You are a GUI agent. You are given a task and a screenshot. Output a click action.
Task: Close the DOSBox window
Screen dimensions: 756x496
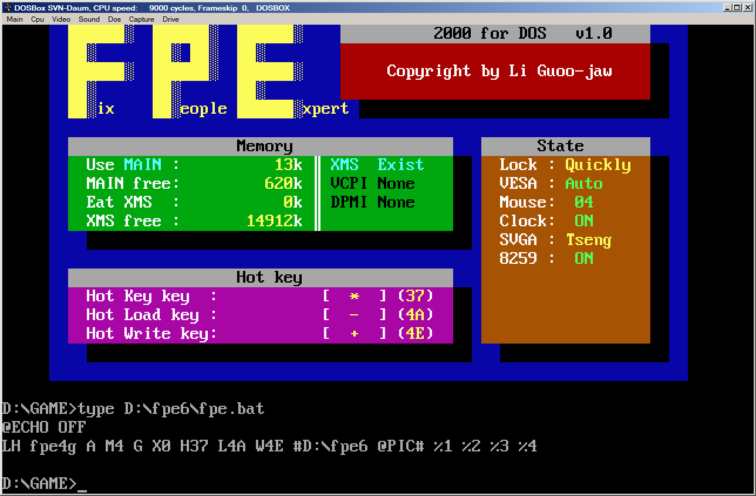pyautogui.click(x=748, y=8)
